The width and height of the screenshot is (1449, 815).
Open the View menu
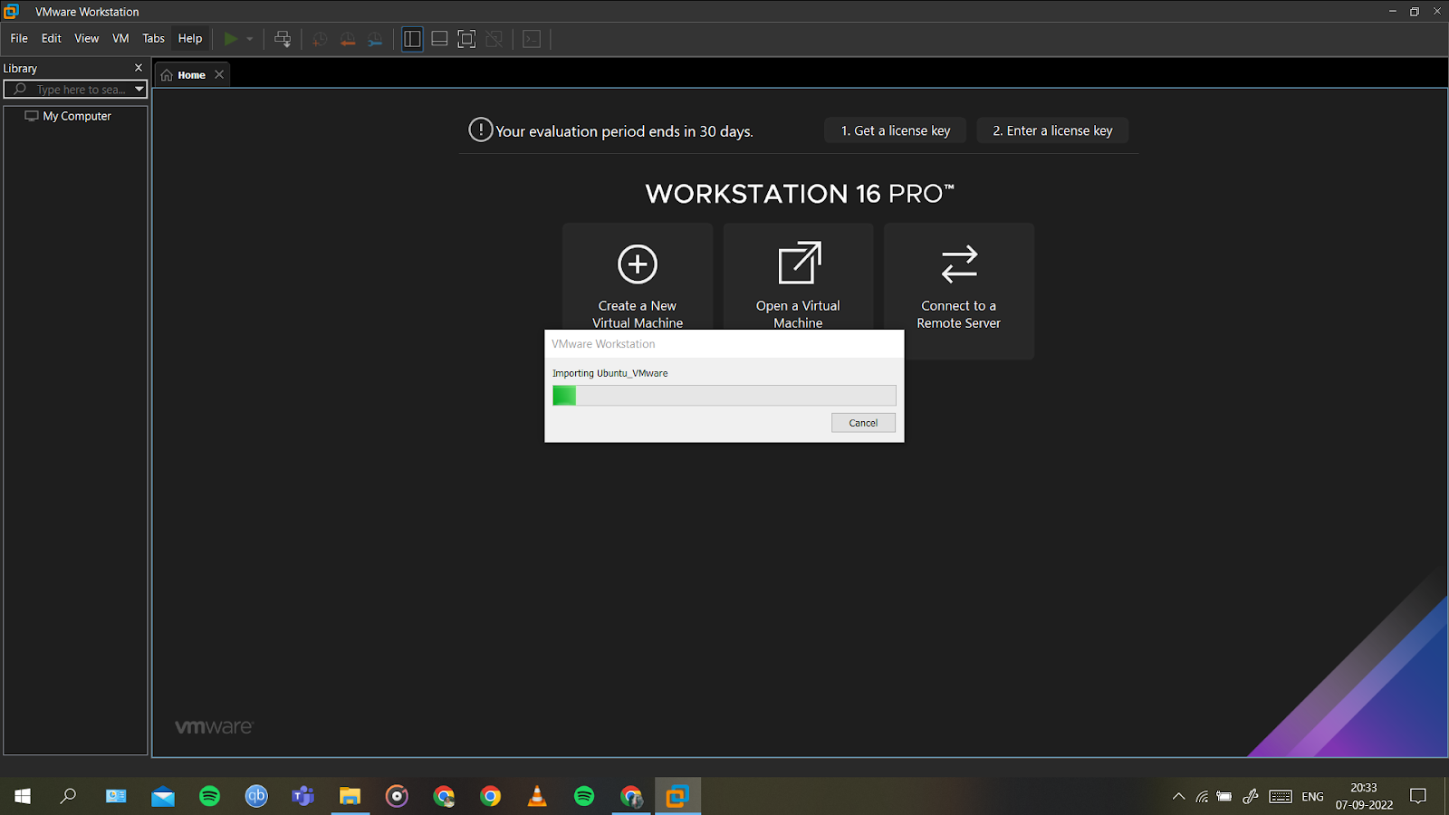click(x=87, y=39)
